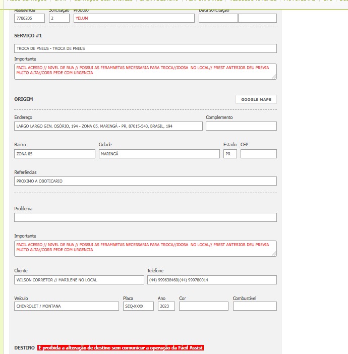Click the DESTINO heading

coord(24,347)
